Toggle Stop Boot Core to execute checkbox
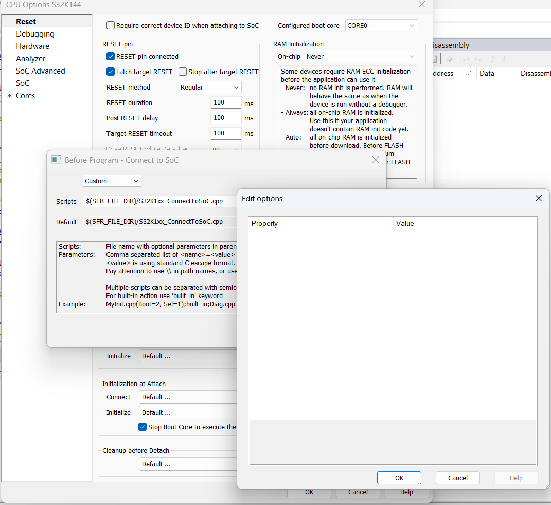This screenshot has height=505, width=551. pyautogui.click(x=143, y=427)
